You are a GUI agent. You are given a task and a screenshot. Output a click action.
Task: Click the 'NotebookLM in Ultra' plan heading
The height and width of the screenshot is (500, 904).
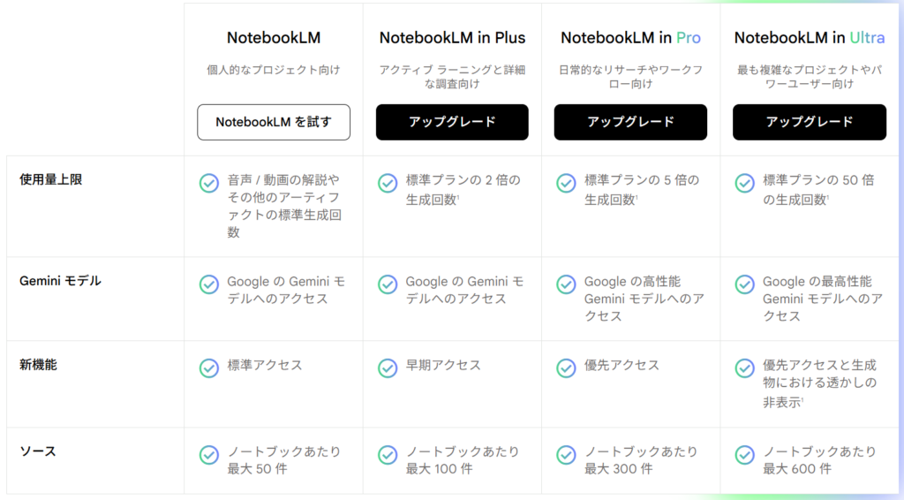click(x=809, y=38)
